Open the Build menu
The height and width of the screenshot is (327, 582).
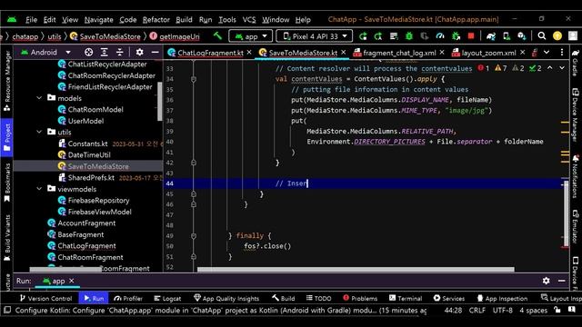click(184, 20)
